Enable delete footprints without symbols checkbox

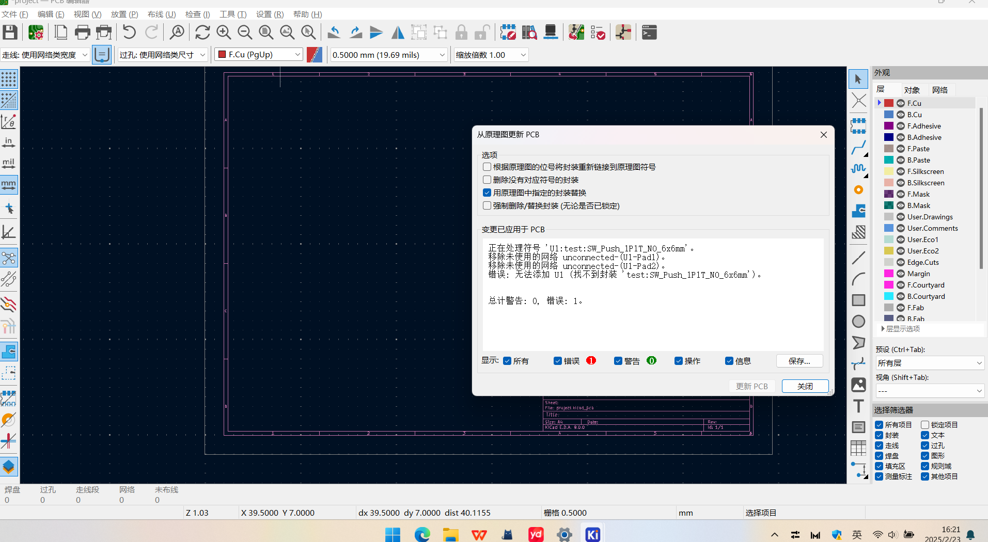pyautogui.click(x=487, y=180)
